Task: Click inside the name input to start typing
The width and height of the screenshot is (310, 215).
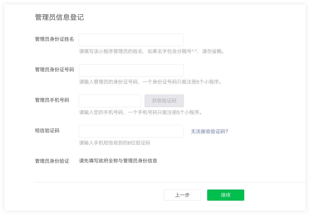Action: point(131,40)
